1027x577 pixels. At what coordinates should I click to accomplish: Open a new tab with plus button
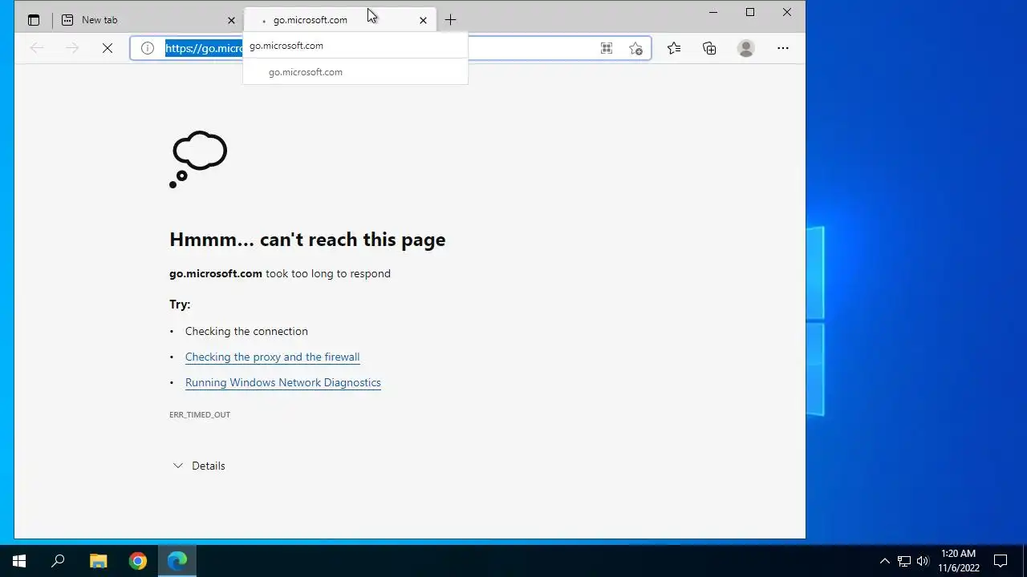pos(450,20)
